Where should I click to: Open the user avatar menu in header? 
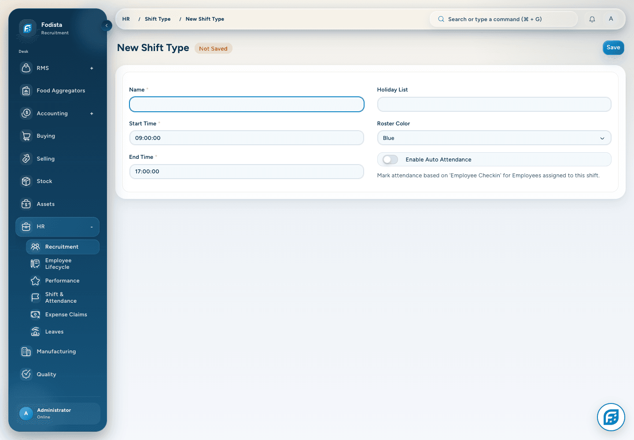(x=611, y=19)
